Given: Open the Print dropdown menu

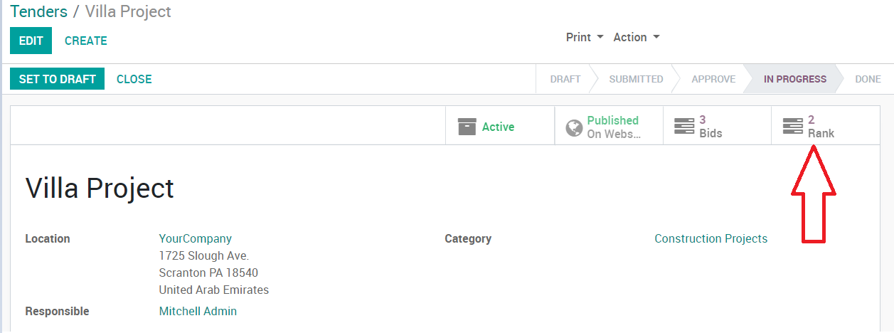Looking at the screenshot, I should 585,37.
